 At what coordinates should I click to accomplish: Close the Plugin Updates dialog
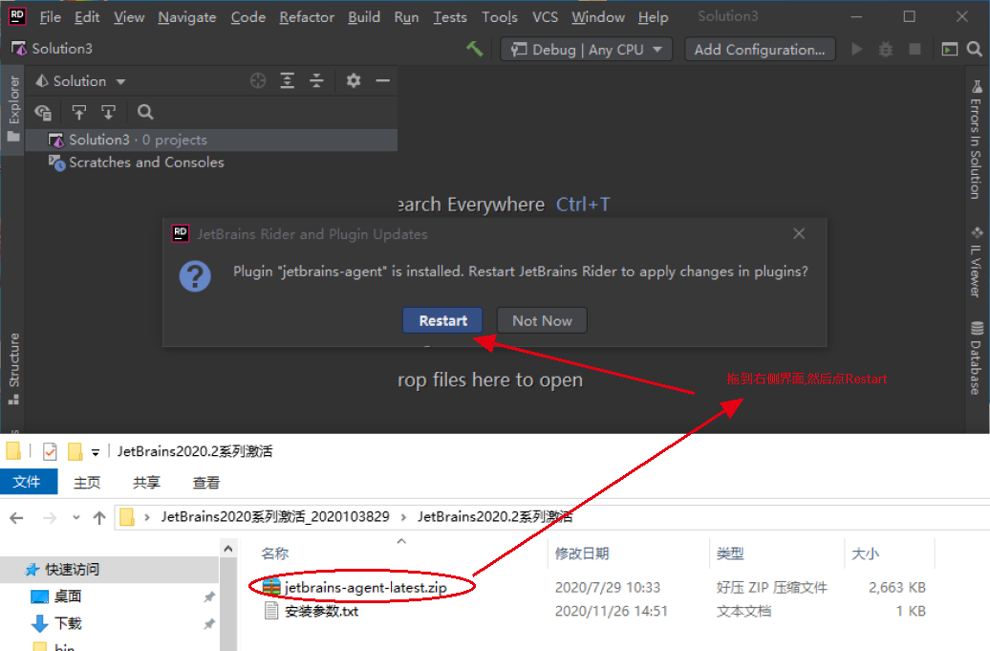tap(799, 233)
